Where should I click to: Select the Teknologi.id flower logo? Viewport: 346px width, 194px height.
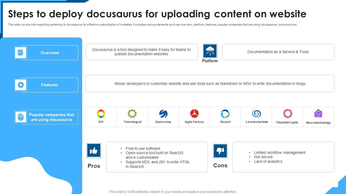point(132,113)
